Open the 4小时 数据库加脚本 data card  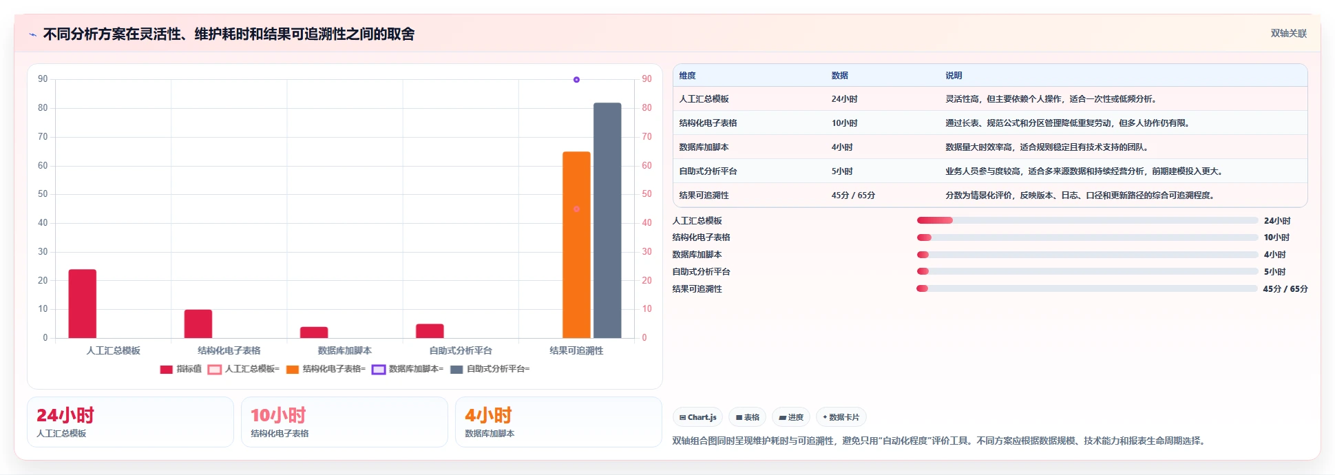[558, 422]
